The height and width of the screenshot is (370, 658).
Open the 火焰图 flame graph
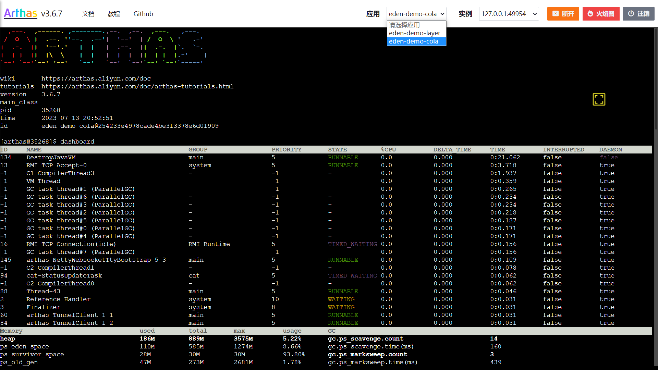coord(601,14)
